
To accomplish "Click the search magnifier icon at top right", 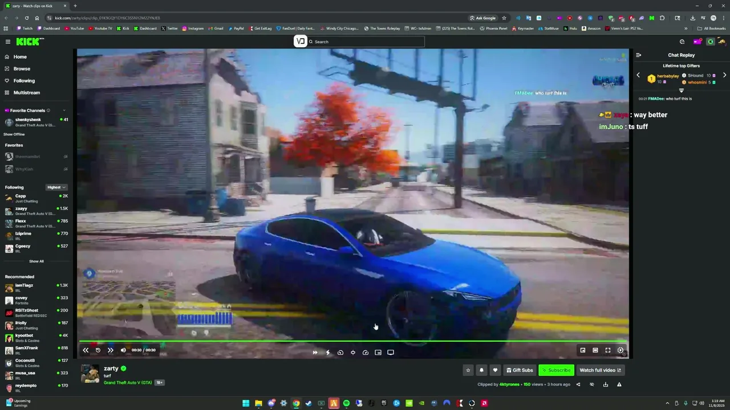I will [x=682, y=42].
